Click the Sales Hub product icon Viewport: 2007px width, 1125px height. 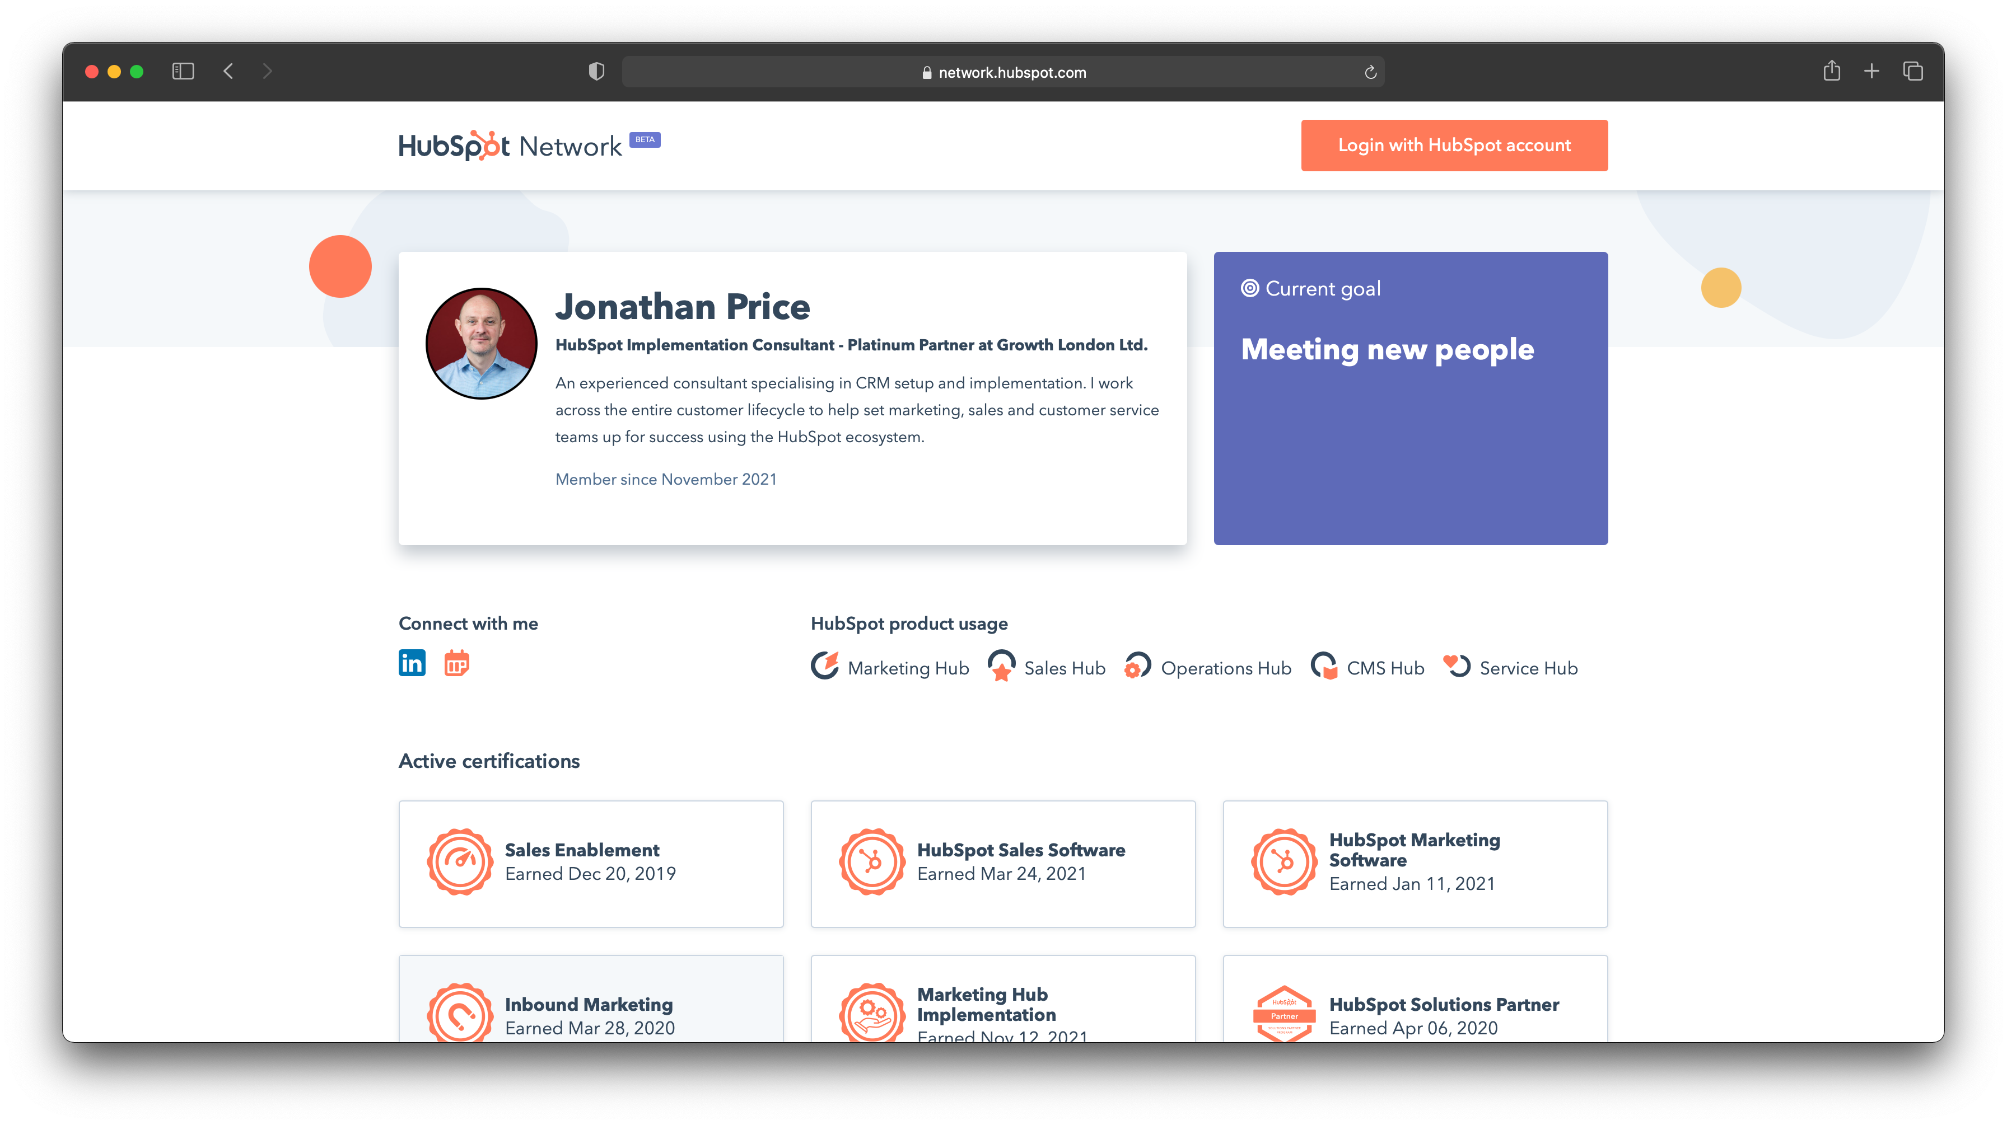point(1001,667)
